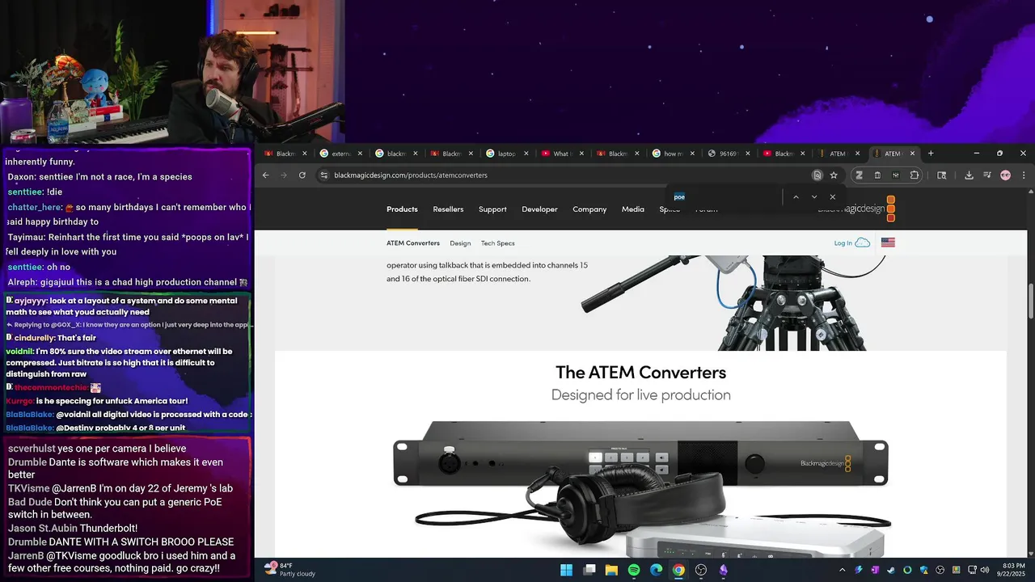
Task: Close the '96169' tab
Action: [x=747, y=154]
